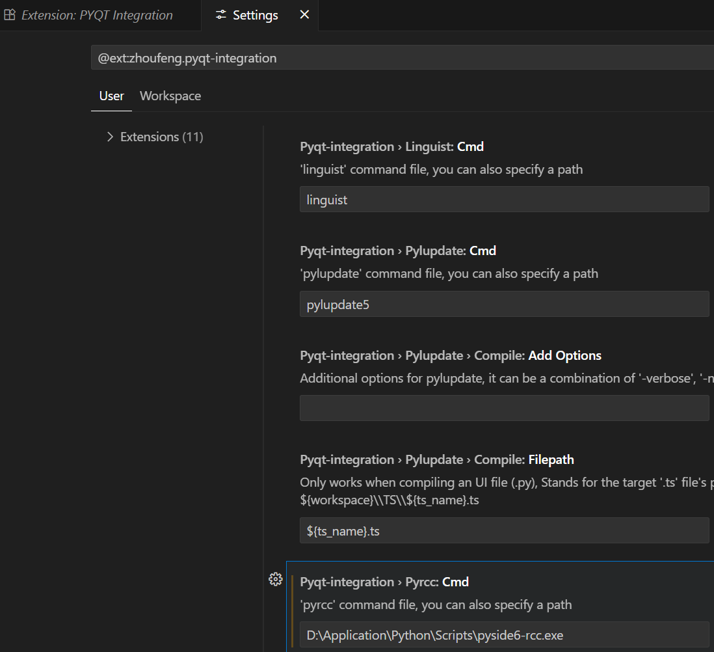714x652 pixels.
Task: Click the sliders icon on Settings tab
Action: pos(221,15)
